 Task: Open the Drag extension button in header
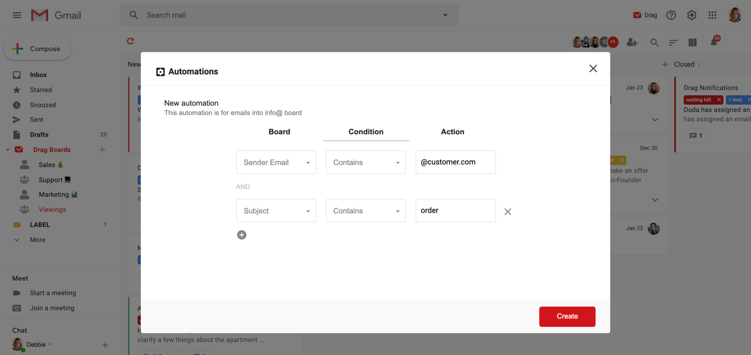point(645,15)
